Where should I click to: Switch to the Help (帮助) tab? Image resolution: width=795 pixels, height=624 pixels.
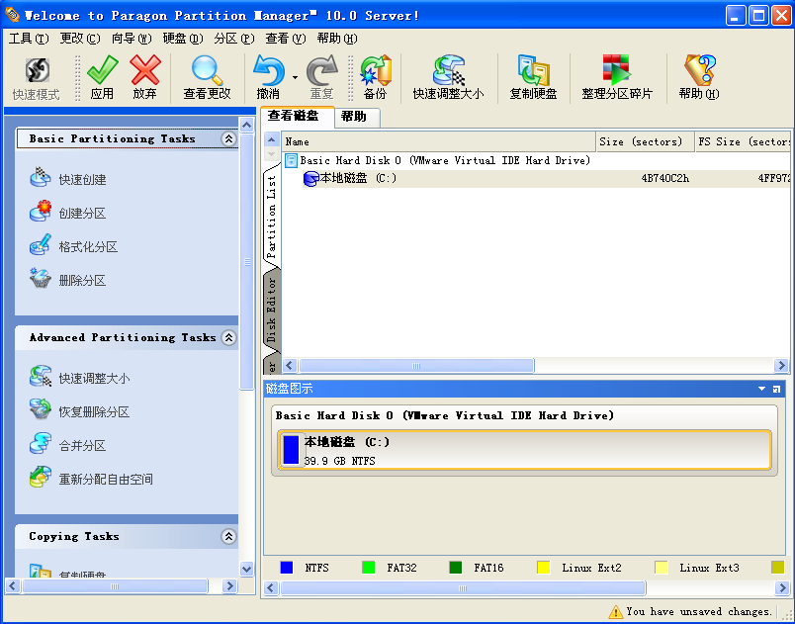[357, 117]
